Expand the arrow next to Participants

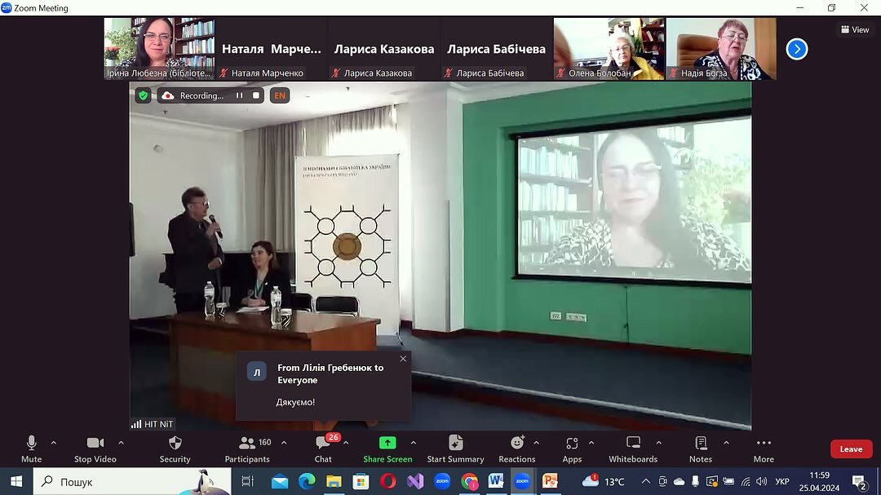point(284,444)
